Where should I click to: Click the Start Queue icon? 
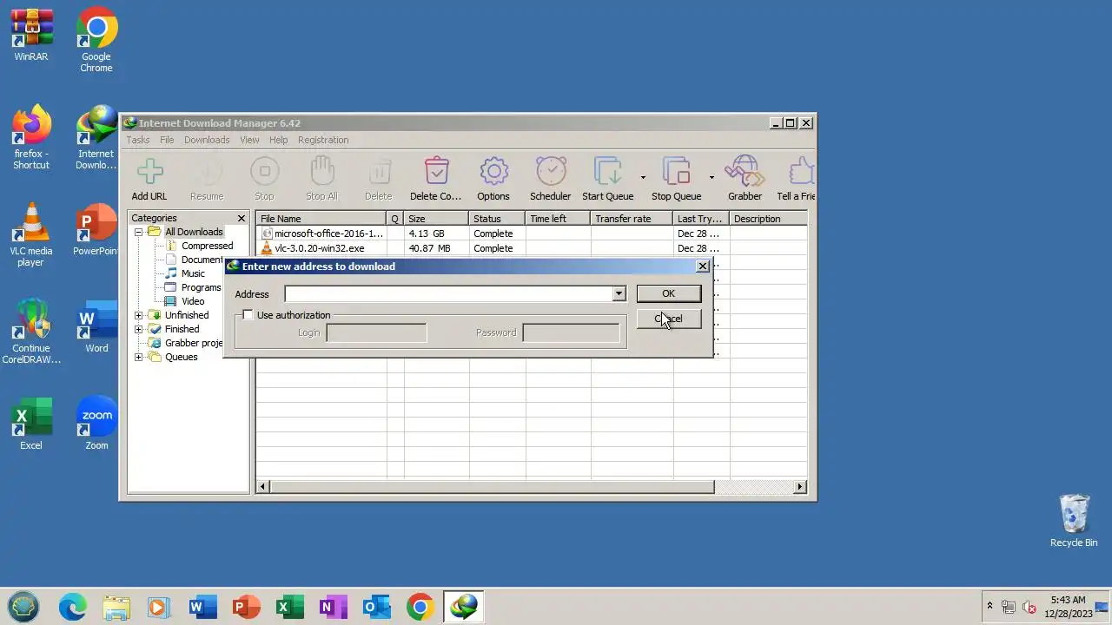pos(608,171)
